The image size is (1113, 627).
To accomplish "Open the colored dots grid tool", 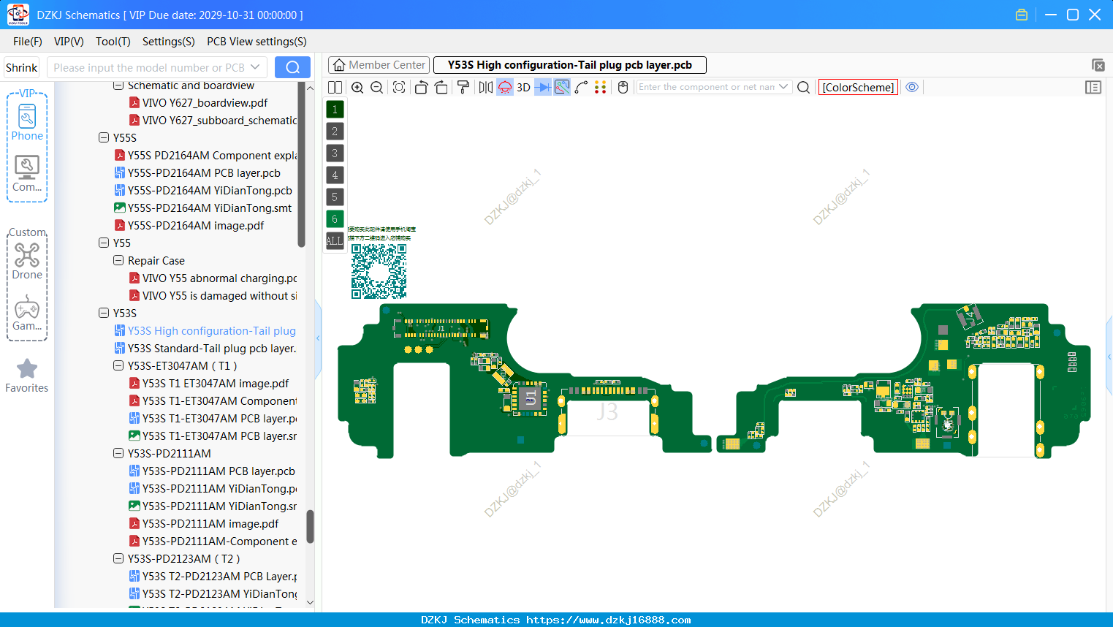I will pyautogui.click(x=600, y=87).
